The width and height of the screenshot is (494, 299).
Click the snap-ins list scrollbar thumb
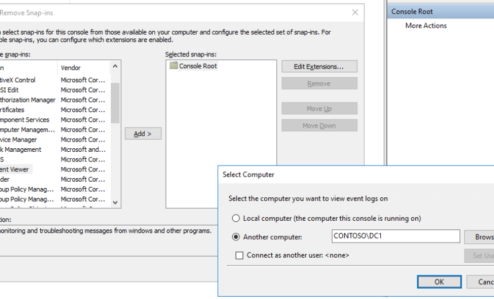[x=115, y=103]
